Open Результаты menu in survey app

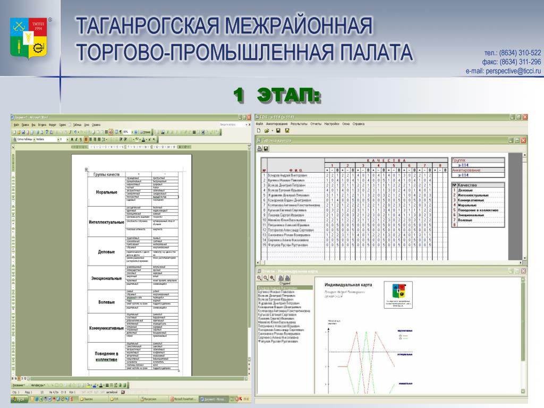[299, 124]
